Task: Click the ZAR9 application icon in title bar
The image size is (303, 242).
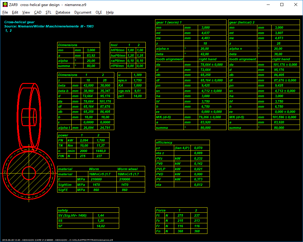Action: coord(5,5)
